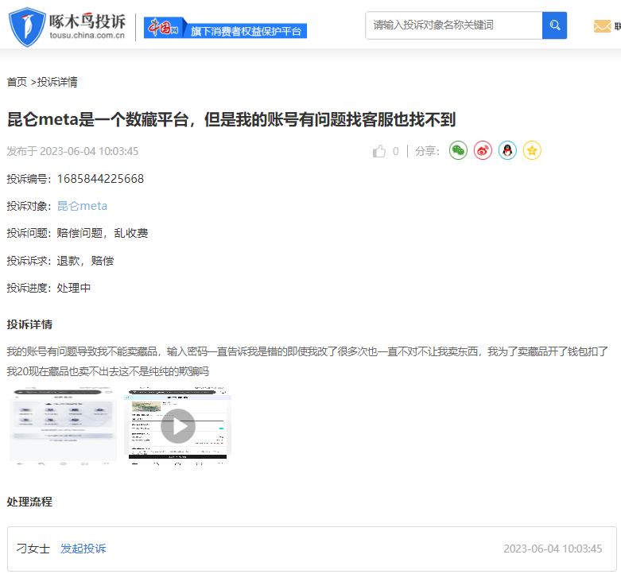Click the complaint title heading
Image resolution: width=621 pixels, height=574 pixels.
(x=231, y=119)
